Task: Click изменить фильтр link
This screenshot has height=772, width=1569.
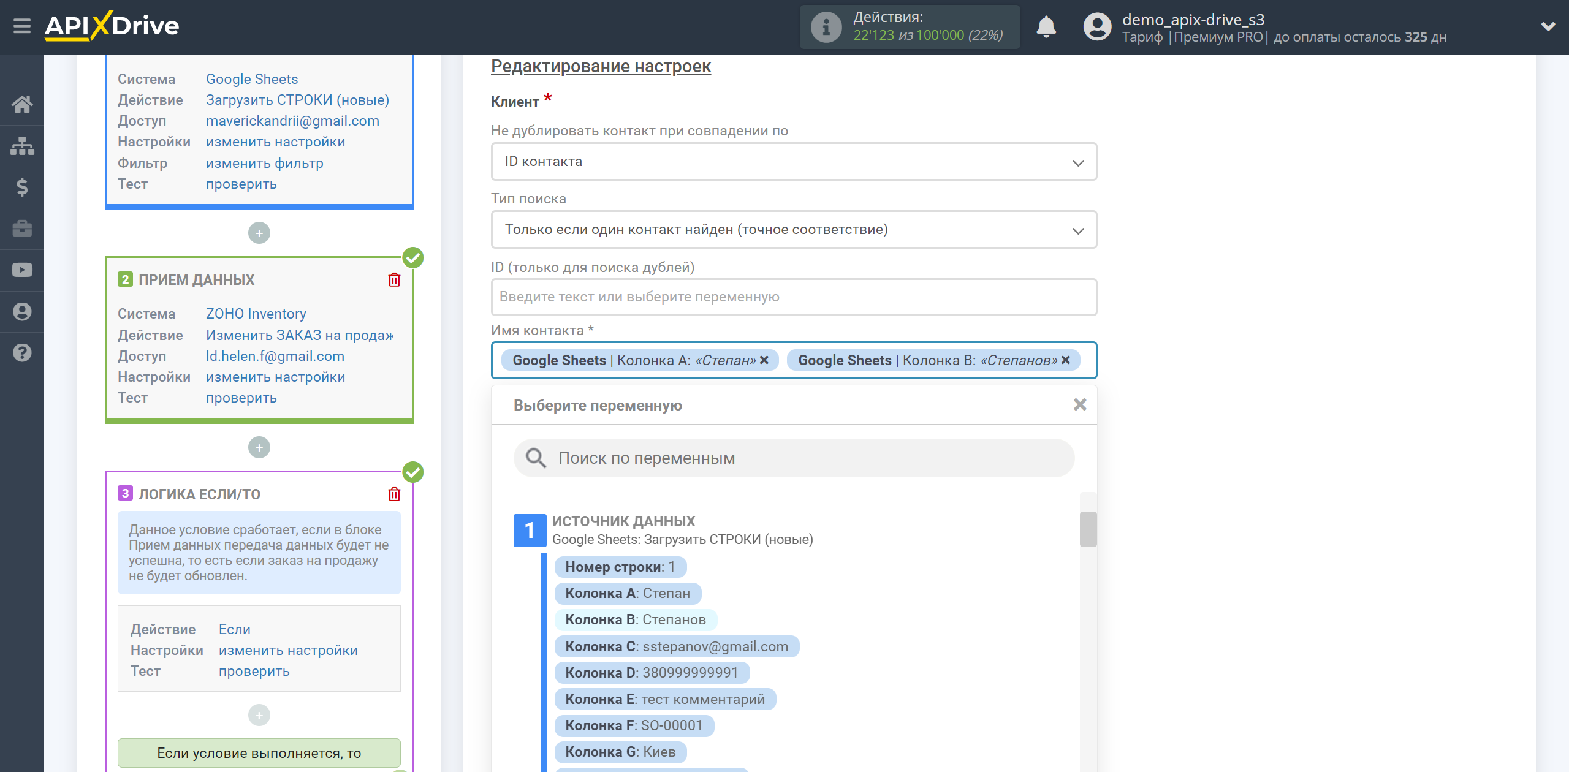Action: (x=264, y=163)
